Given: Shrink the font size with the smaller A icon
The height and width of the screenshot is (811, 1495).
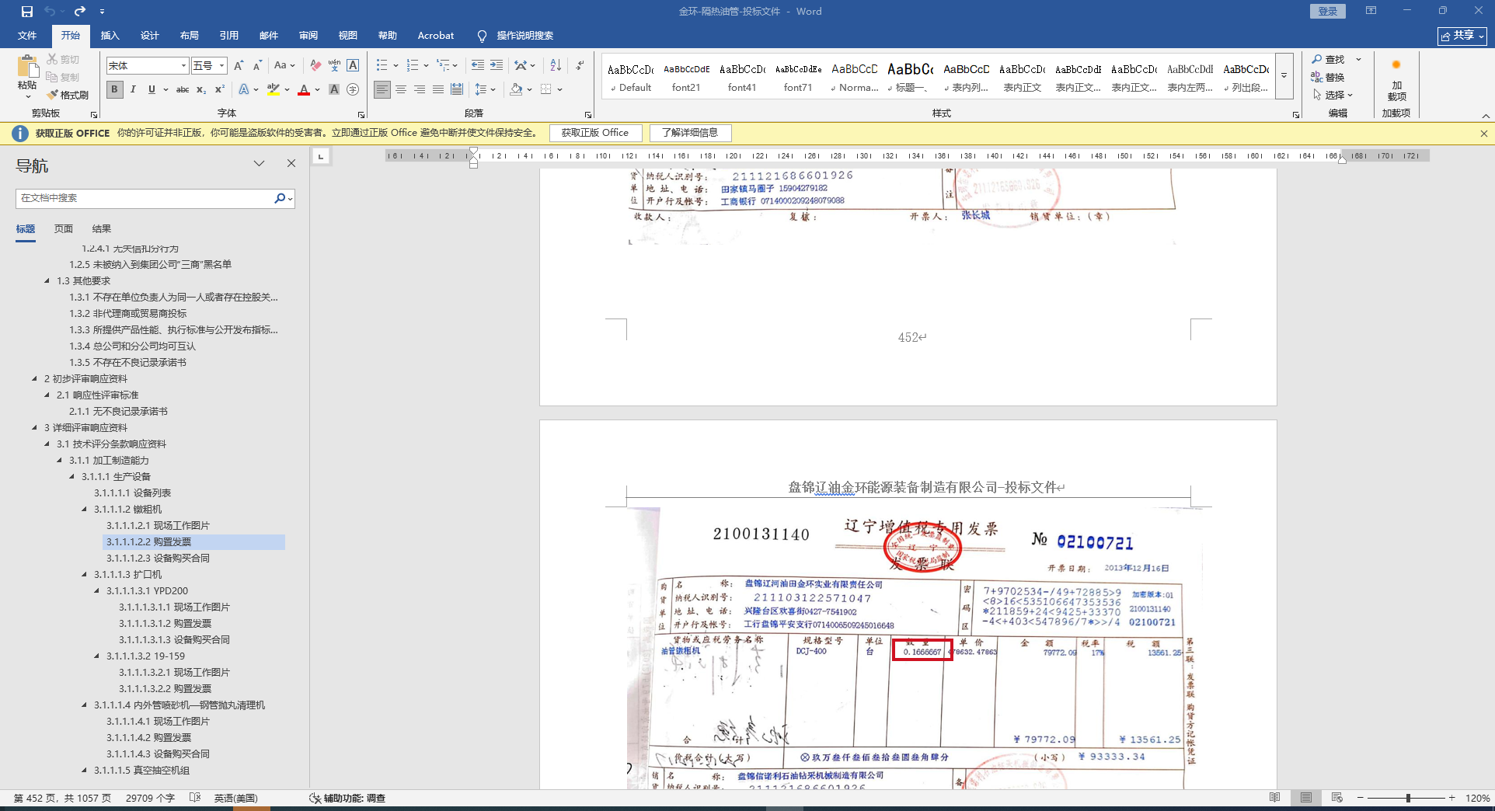Looking at the screenshot, I should click(x=257, y=66).
